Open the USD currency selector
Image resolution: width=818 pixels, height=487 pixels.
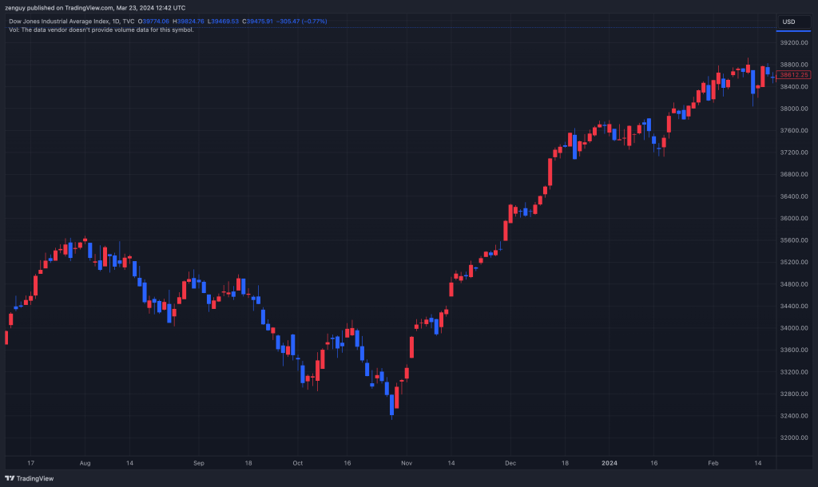[793, 22]
